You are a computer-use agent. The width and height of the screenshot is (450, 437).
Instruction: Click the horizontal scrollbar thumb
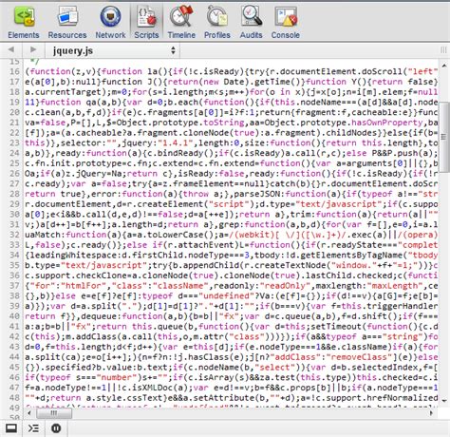54,413
